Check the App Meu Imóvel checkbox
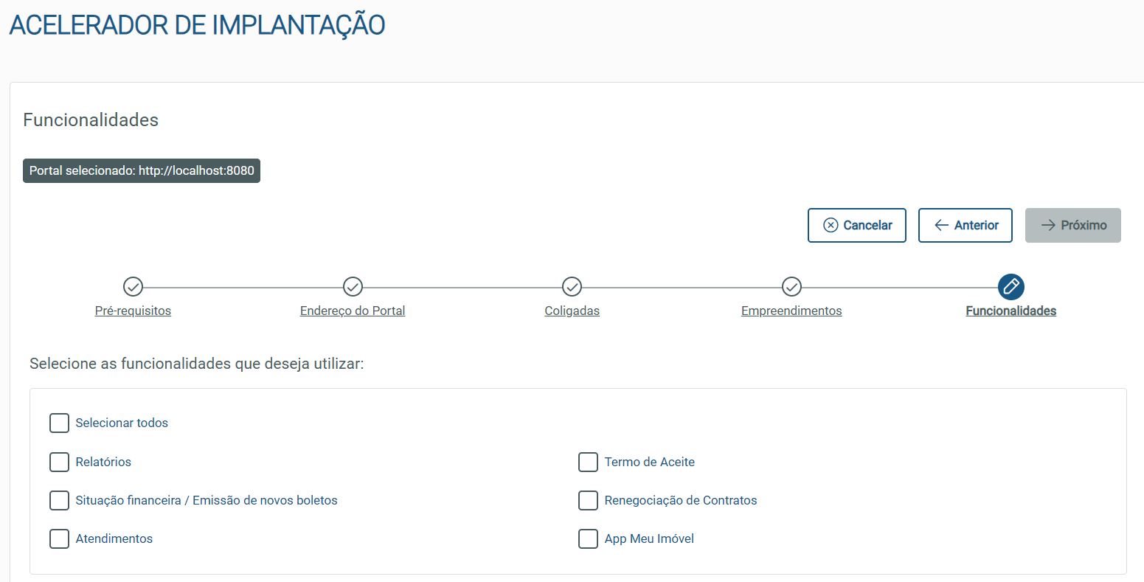 [x=588, y=538]
